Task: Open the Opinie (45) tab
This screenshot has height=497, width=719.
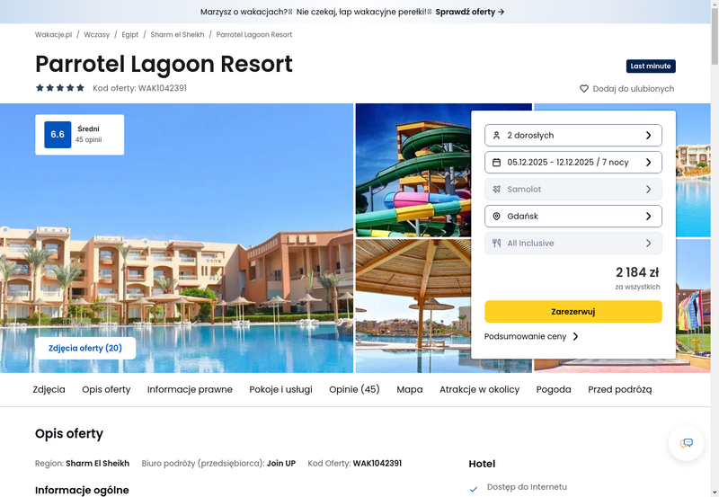Action: click(x=354, y=389)
